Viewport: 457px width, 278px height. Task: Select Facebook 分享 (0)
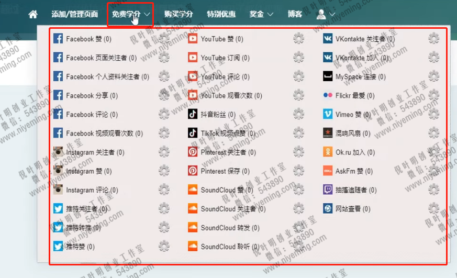[x=92, y=96]
